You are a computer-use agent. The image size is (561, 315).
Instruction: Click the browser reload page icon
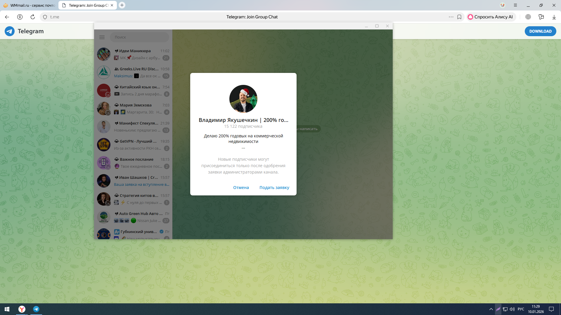point(33,17)
